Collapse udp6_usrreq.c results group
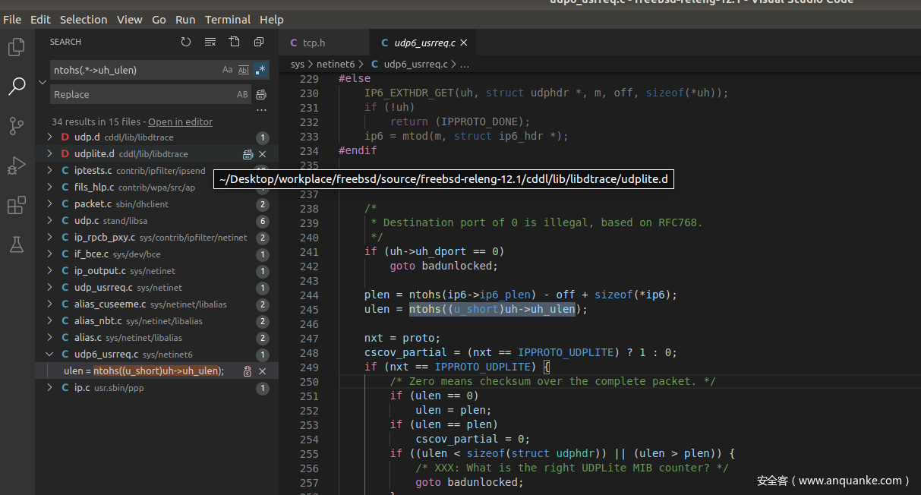The height and width of the screenshot is (495, 921). (49, 355)
